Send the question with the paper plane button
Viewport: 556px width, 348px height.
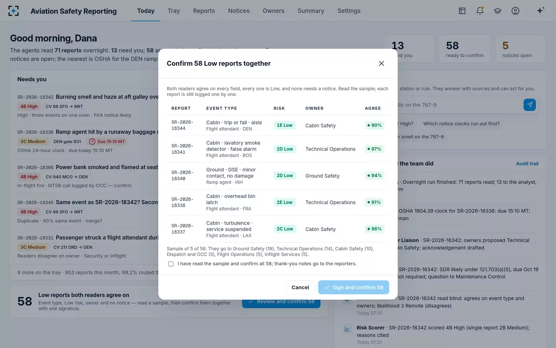530,105
